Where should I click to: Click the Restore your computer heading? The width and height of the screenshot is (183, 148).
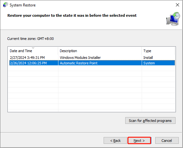[x=72, y=15]
